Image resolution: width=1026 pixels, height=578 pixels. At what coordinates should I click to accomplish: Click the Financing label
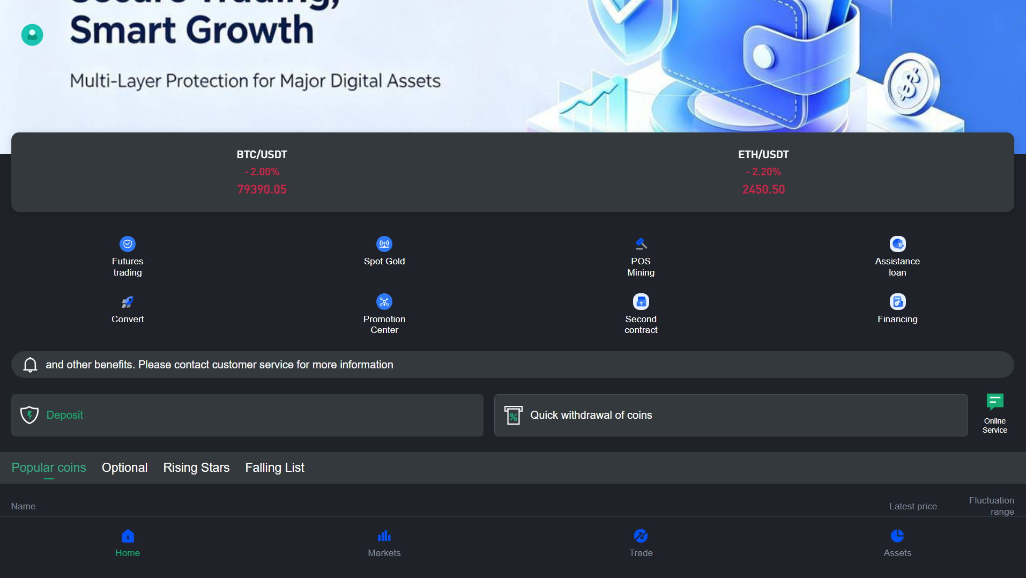(x=897, y=319)
